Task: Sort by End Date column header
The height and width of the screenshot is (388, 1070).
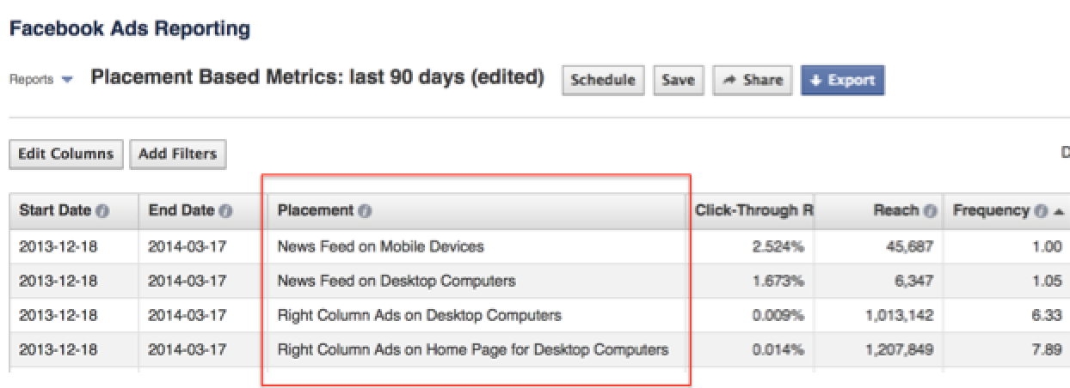Action: [x=202, y=211]
